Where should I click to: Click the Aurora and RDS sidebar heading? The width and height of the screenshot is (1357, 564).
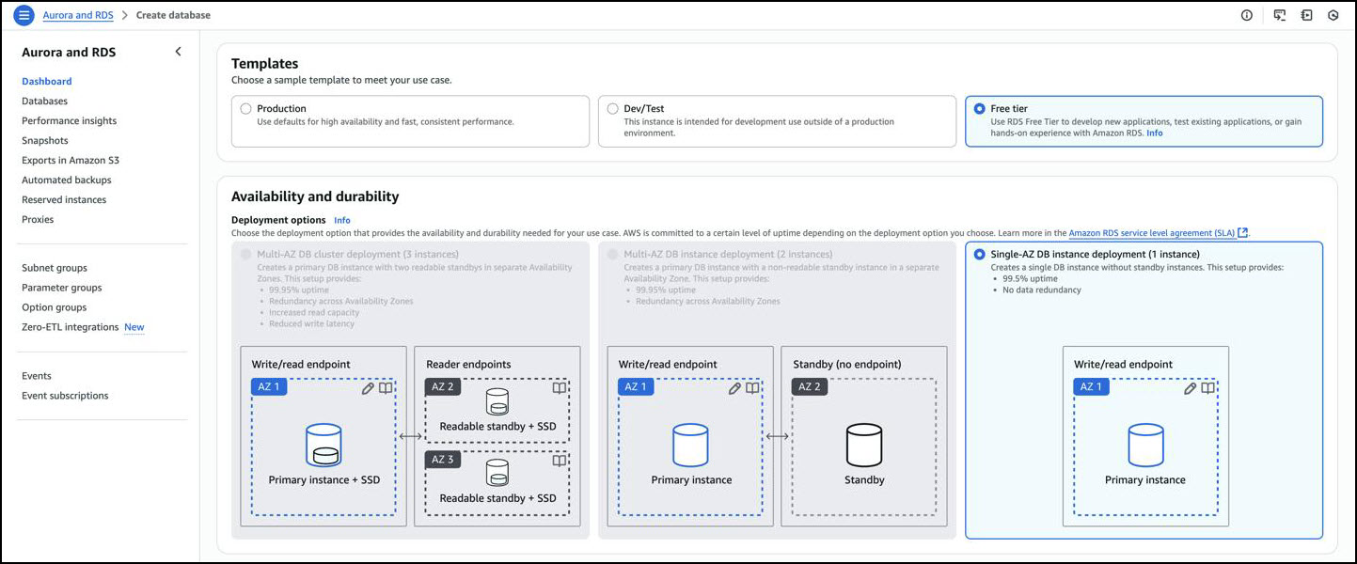coord(69,53)
